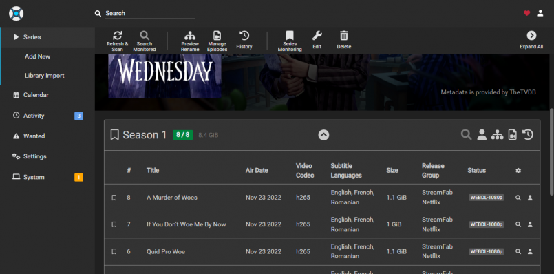Toggle monitored bookmark for Quid Pro Woe
This screenshot has width=554, height=274.
tap(114, 252)
